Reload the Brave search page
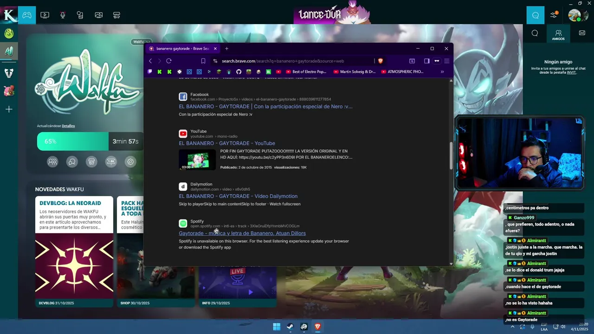The height and width of the screenshot is (334, 594). [169, 61]
